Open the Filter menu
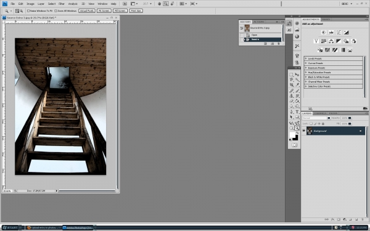Viewport: 370px width, 231px height. pyautogui.click(x=62, y=4)
